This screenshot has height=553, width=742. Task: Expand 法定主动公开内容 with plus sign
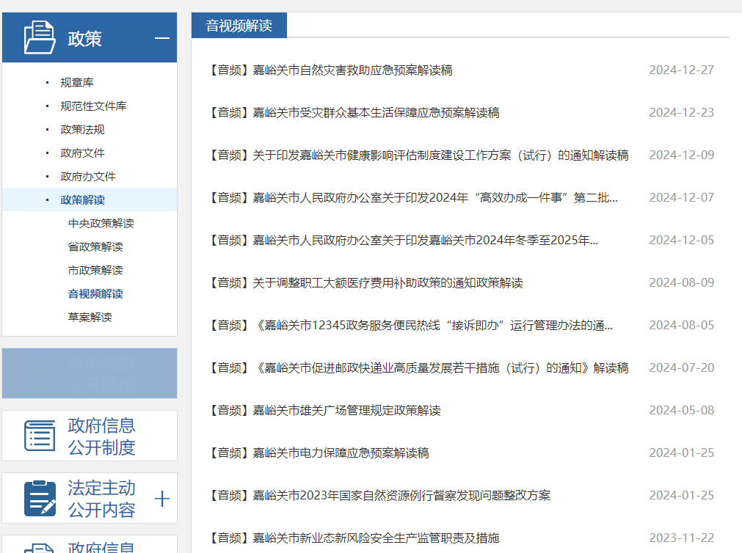pyautogui.click(x=162, y=499)
